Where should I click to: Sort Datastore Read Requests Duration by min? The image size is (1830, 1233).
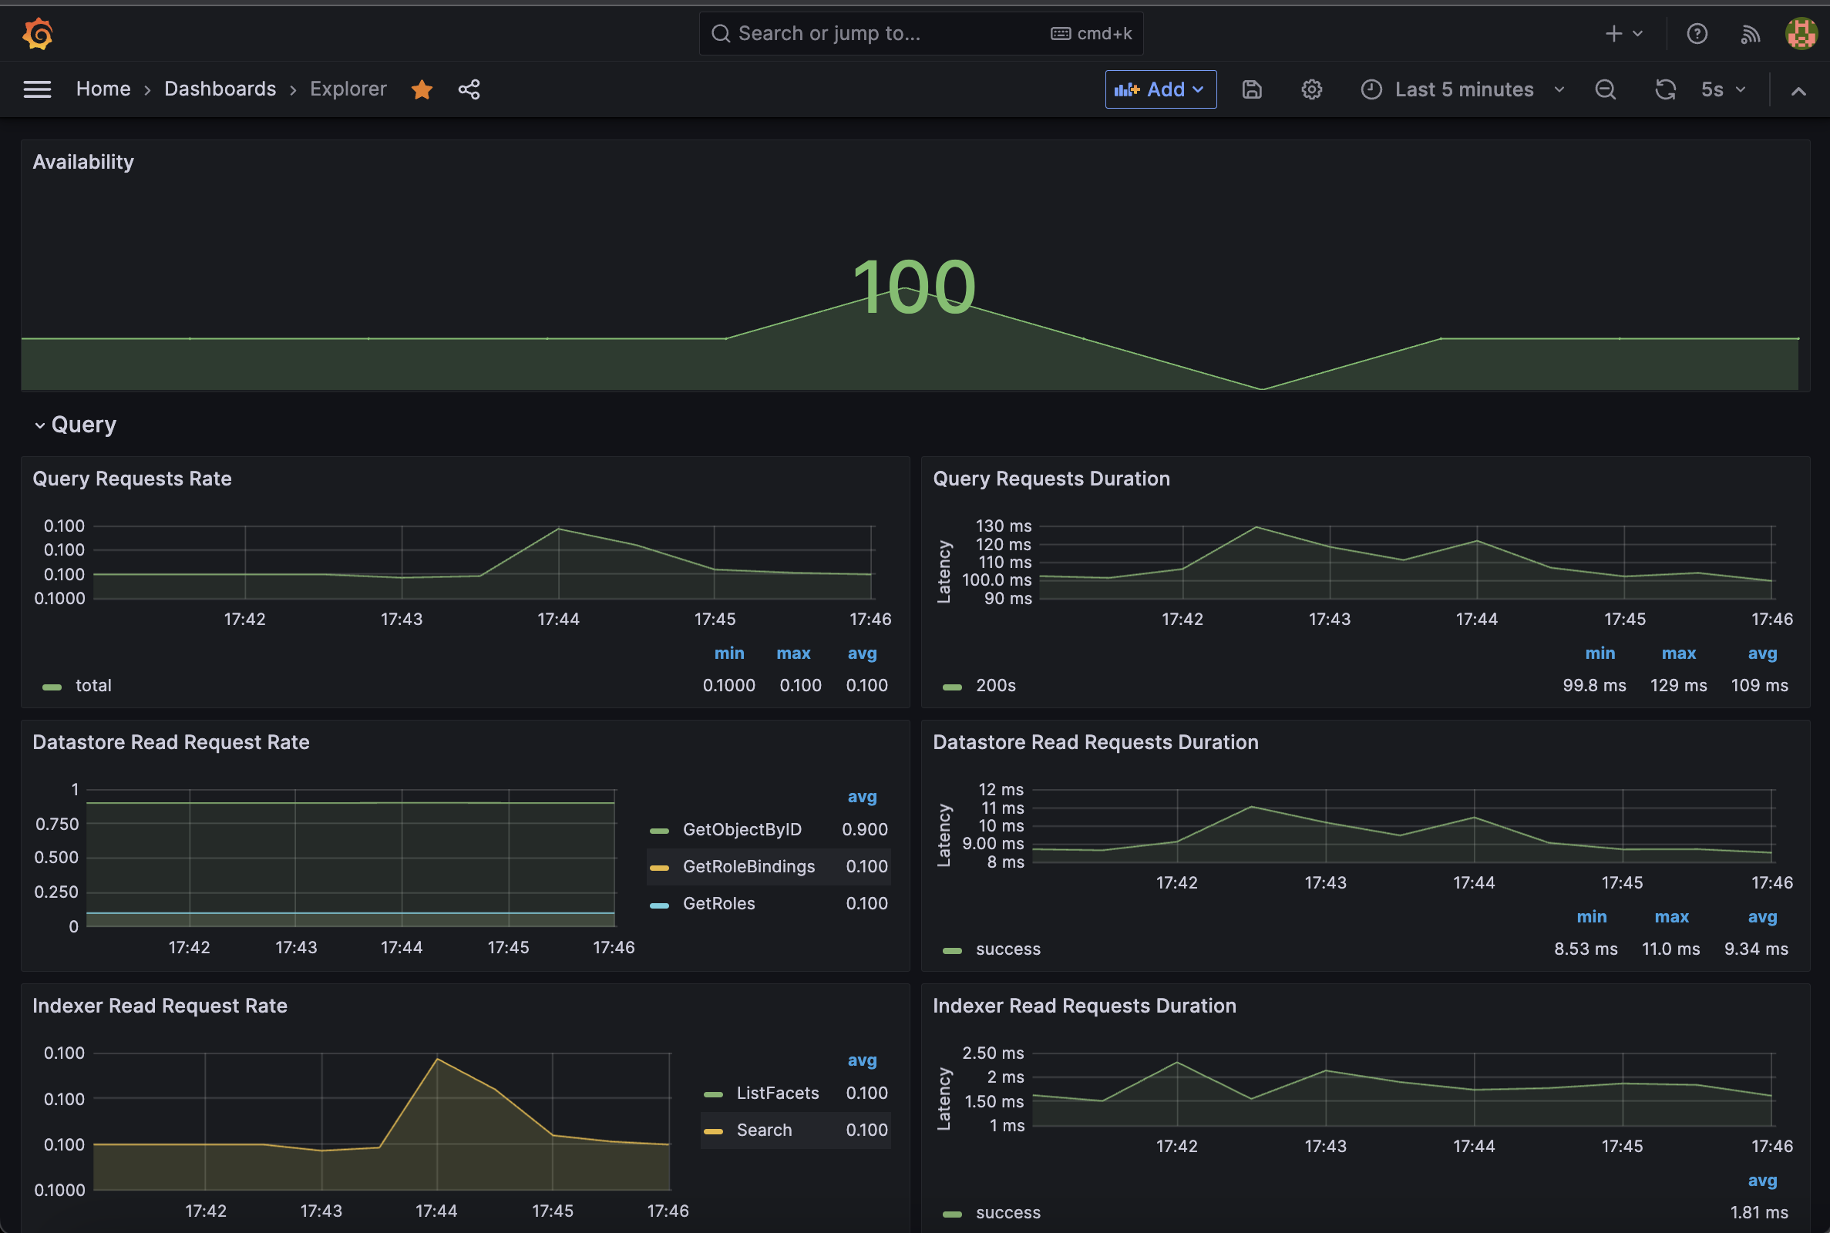(x=1591, y=917)
